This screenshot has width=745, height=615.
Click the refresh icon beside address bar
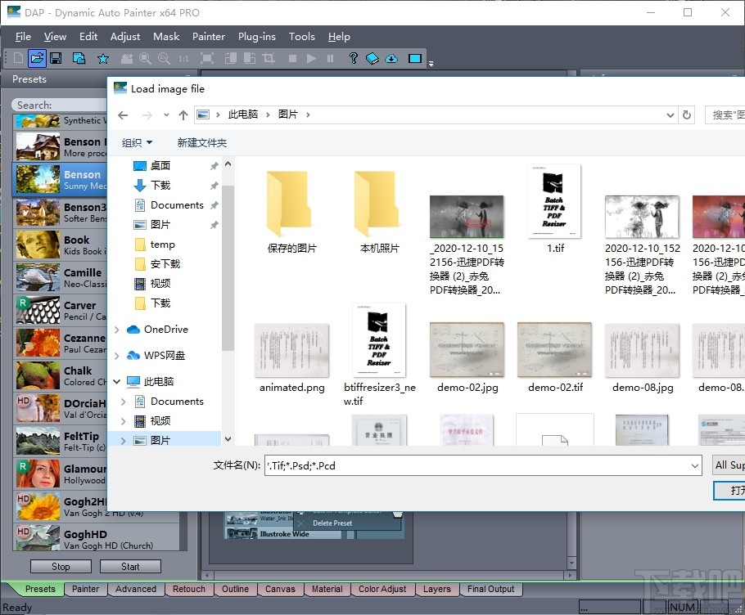[687, 115]
